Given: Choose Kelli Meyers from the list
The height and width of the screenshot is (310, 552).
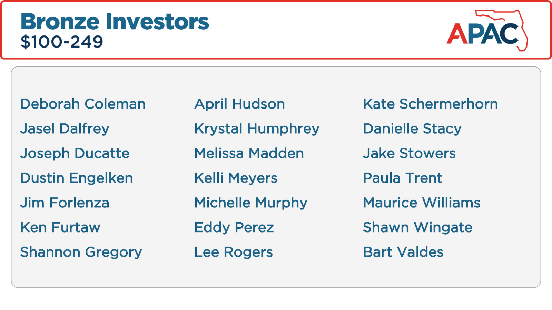Looking at the screenshot, I should [236, 178].
